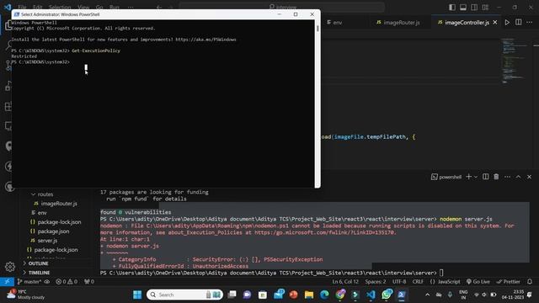This screenshot has width=539, height=303.
Task: Change encoding via UTF-8
Action: (399, 281)
